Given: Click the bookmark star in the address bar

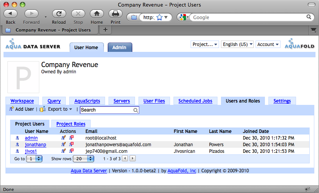Looking at the screenshot, I should (x=159, y=17).
